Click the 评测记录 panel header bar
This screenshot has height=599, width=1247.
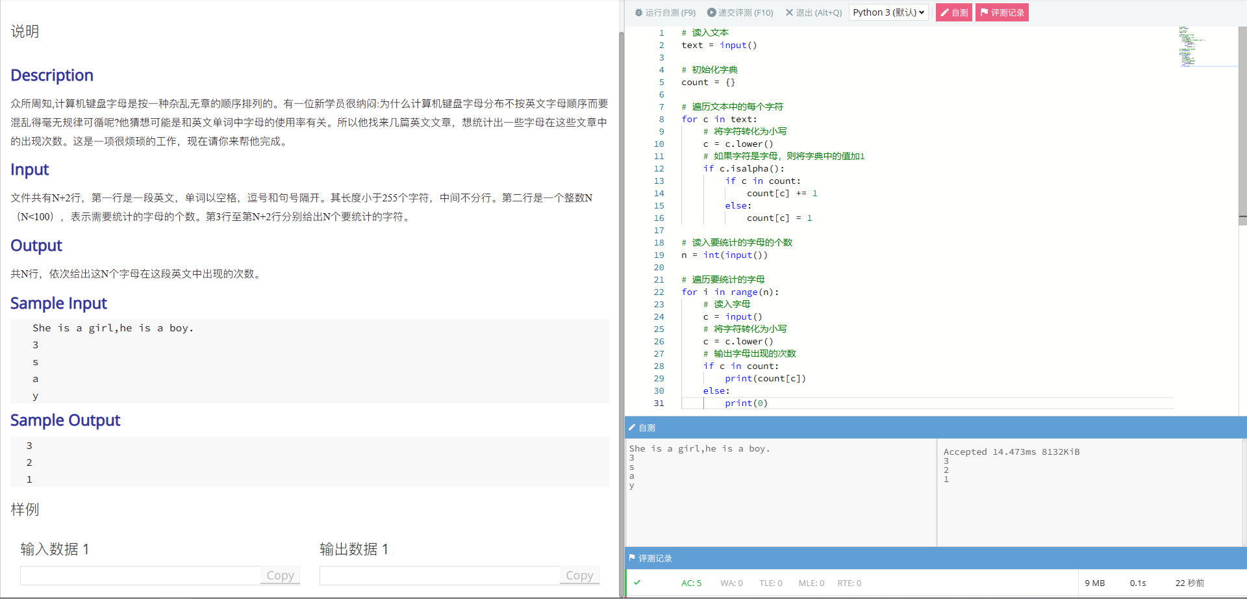(x=935, y=558)
